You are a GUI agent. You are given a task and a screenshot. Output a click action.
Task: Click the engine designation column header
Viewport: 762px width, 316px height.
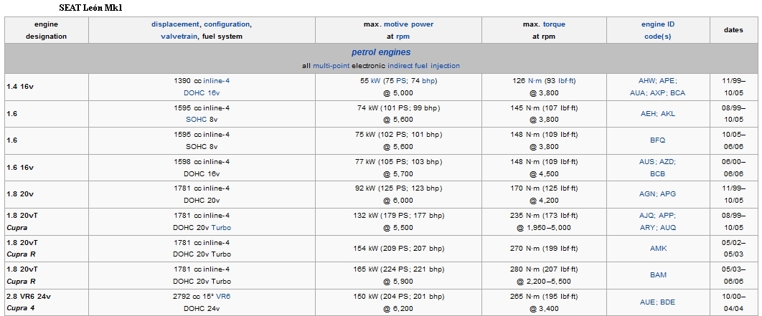coord(46,30)
